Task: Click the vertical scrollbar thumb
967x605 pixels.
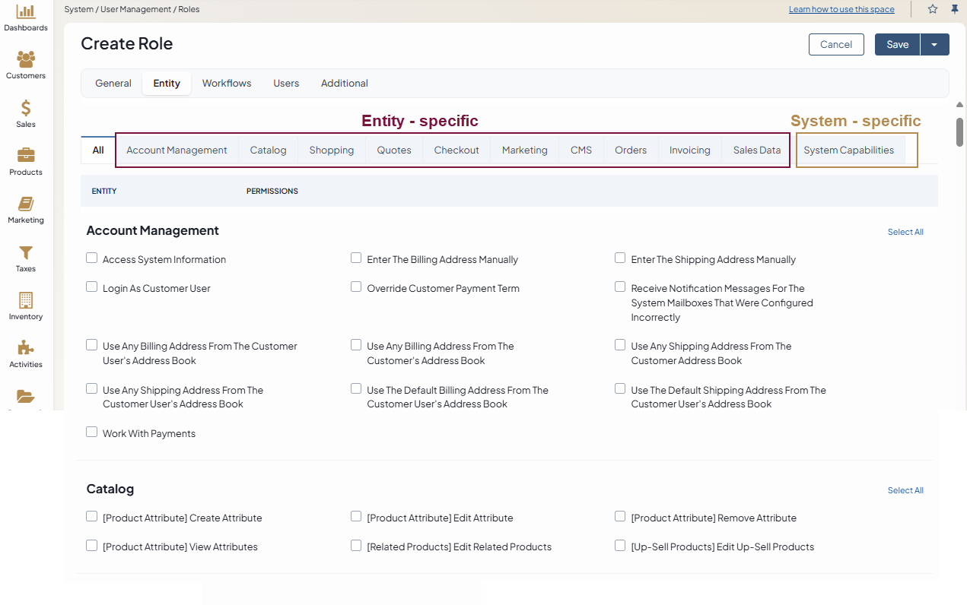Action: coord(960,131)
